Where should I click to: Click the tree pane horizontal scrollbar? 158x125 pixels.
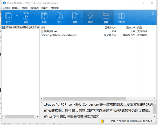(19, 116)
